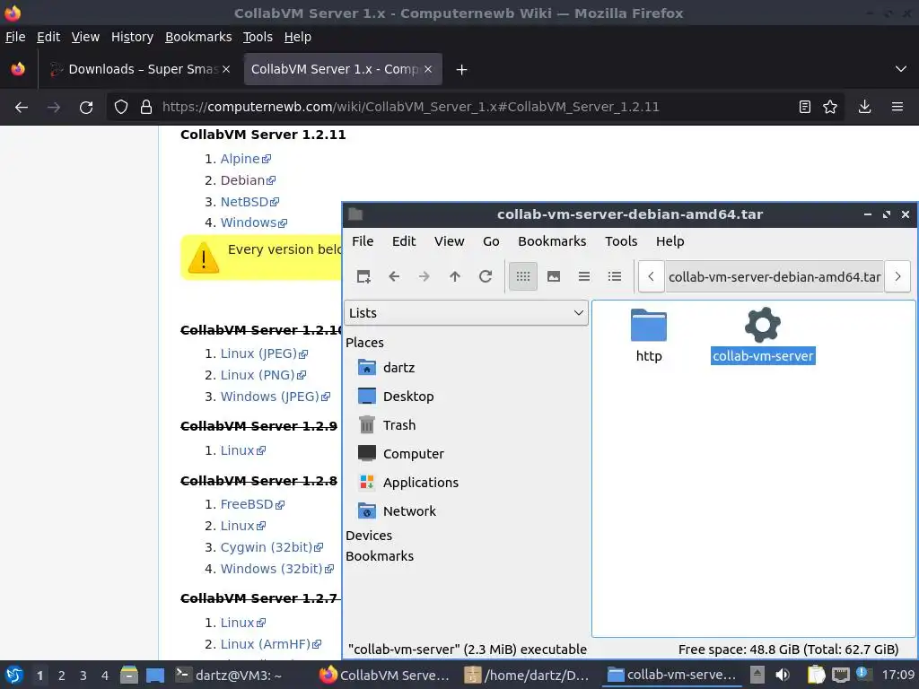
Task: Open the Firefox downloads panel
Action: [x=864, y=108]
